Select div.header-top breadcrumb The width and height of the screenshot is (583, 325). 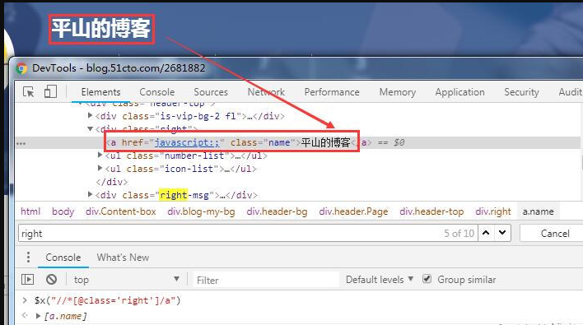(x=431, y=211)
